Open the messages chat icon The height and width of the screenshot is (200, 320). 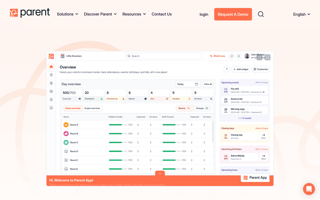(232, 56)
